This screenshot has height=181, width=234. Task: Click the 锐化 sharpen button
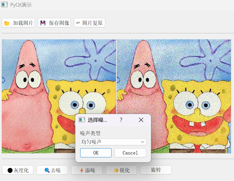[x=121, y=170]
